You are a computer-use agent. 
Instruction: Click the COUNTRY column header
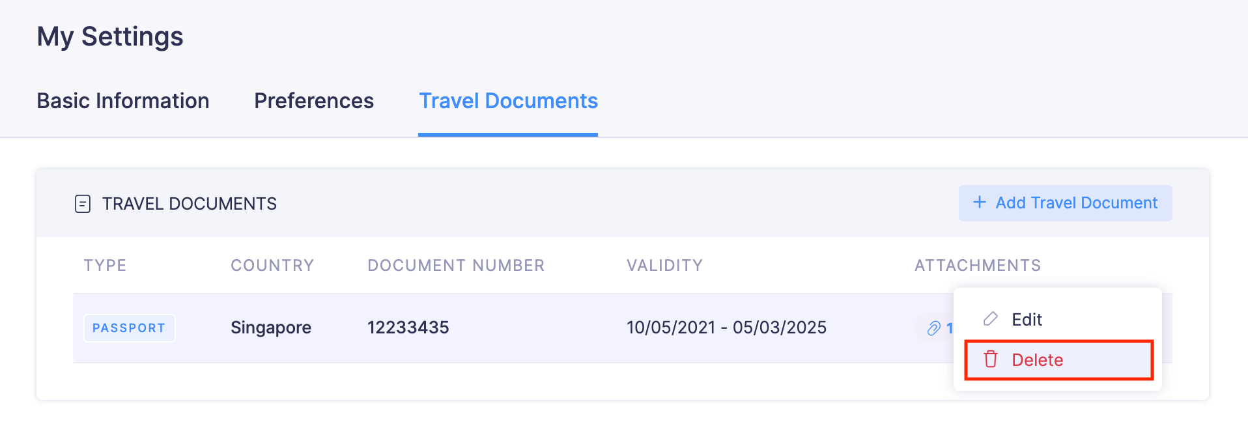pyautogui.click(x=272, y=266)
